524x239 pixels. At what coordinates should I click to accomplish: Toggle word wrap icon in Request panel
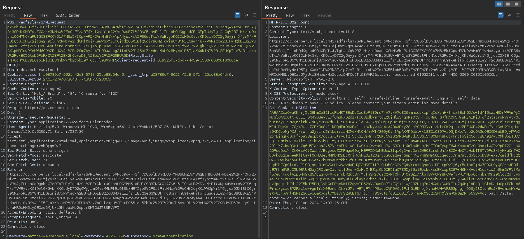coord(237,15)
